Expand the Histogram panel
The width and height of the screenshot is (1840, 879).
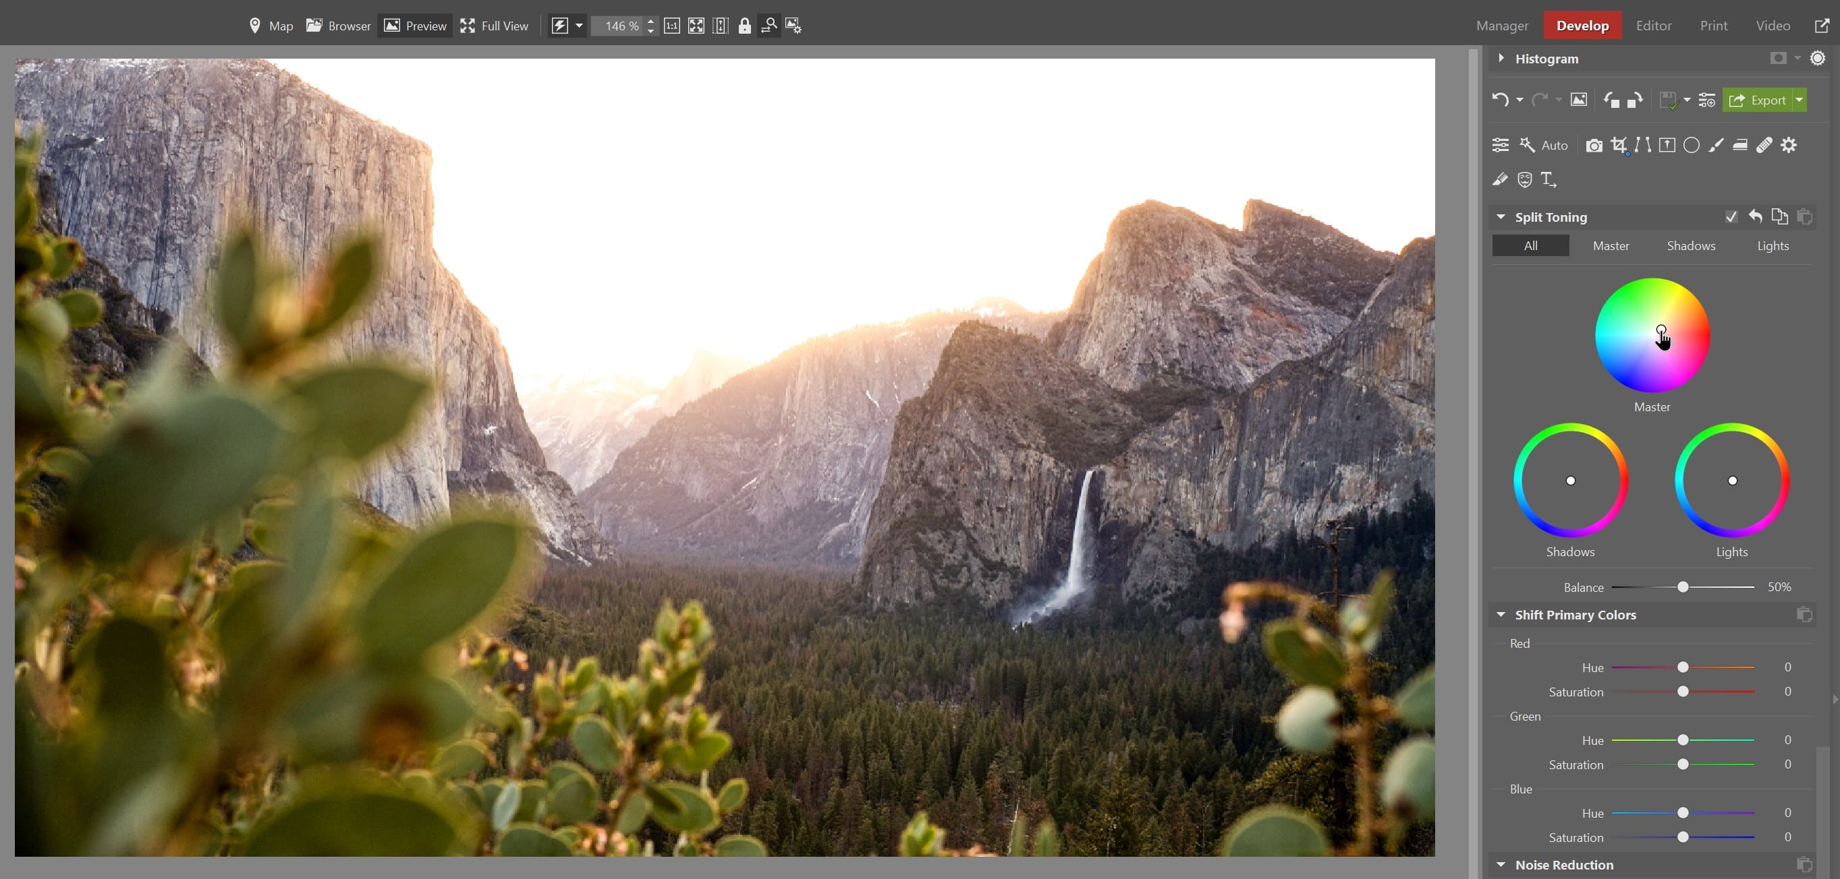pos(1501,58)
